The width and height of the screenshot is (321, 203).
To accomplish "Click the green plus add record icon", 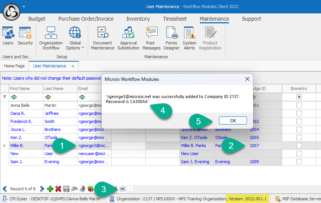I will [x=50, y=189].
